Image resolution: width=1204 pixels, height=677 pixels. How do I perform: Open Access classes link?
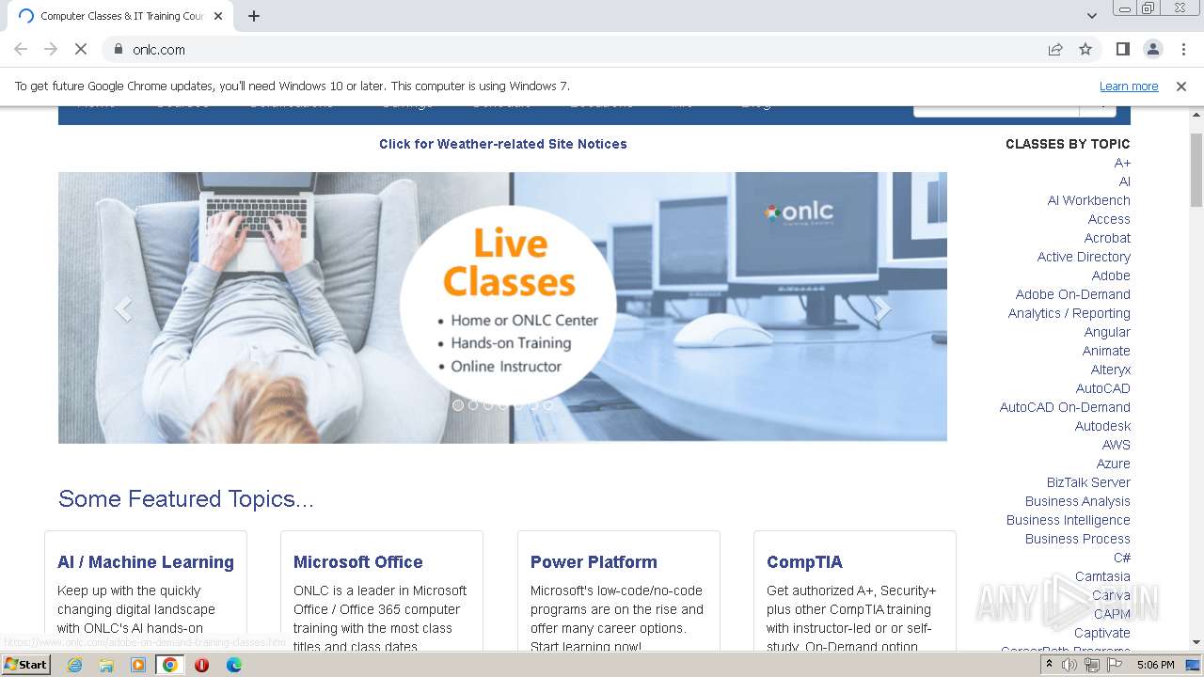click(1109, 219)
